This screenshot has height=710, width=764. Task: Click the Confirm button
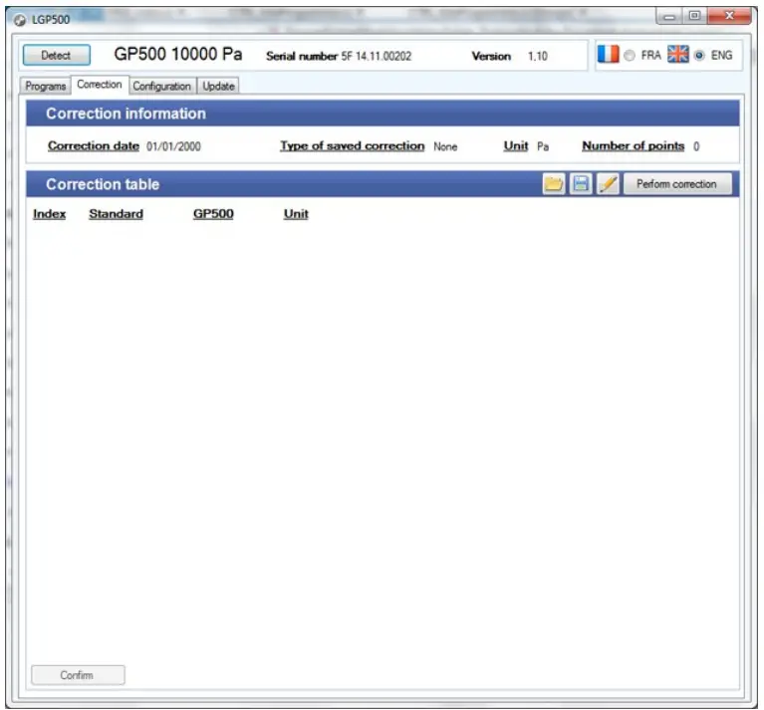click(x=78, y=675)
